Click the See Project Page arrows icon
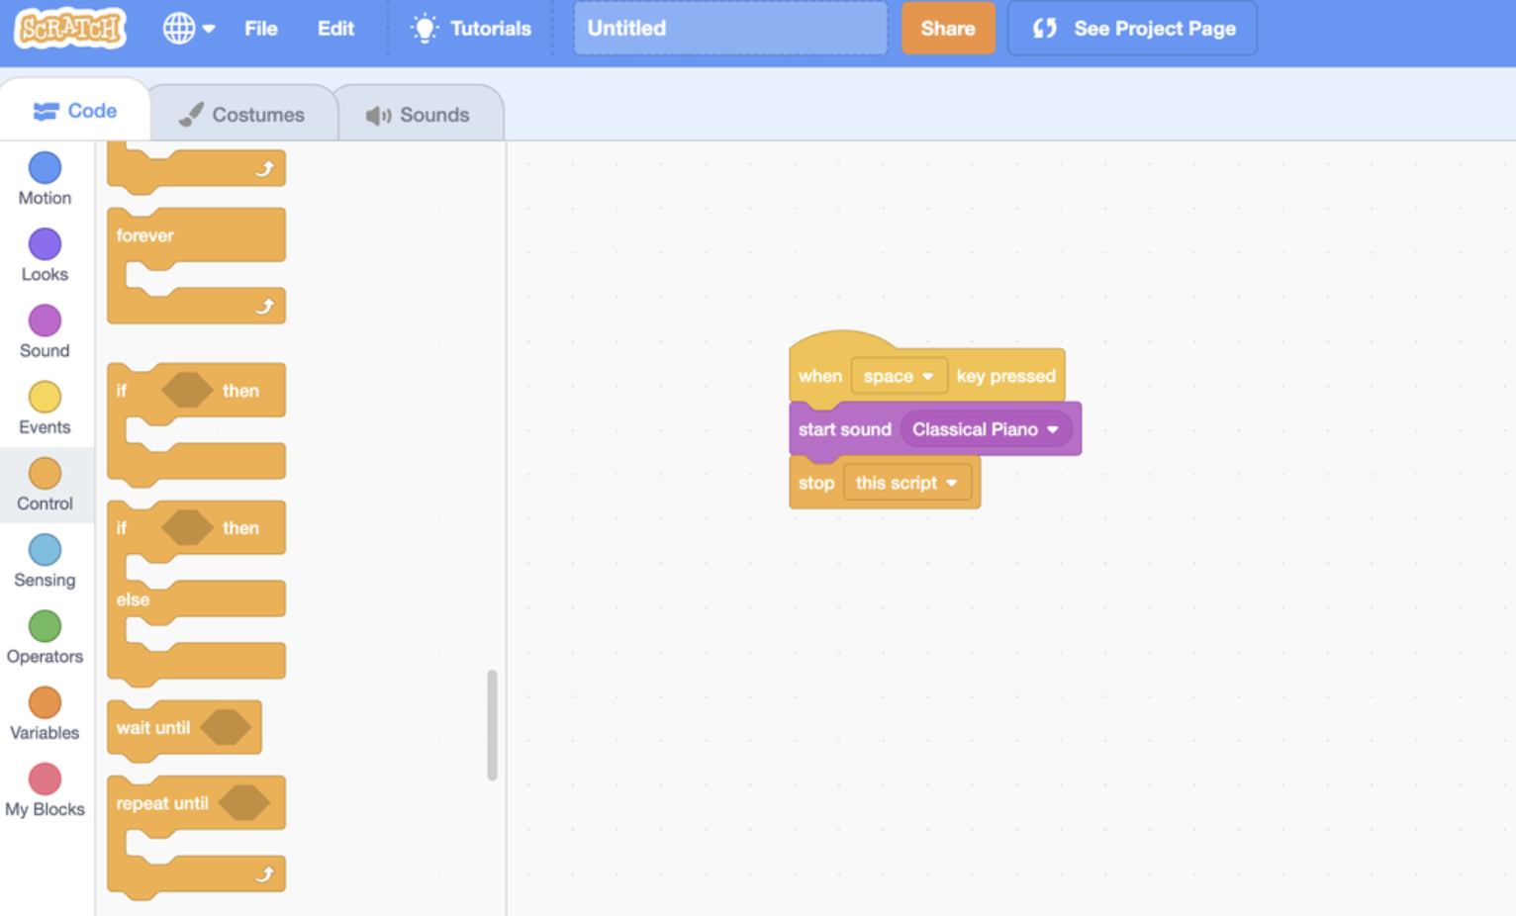Image resolution: width=1516 pixels, height=916 pixels. click(x=1045, y=29)
